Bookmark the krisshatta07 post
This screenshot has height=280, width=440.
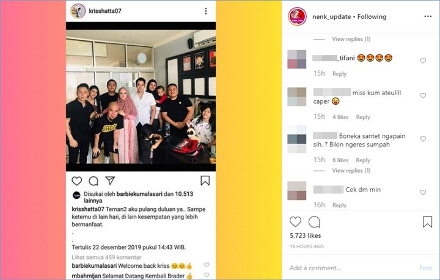205,181
